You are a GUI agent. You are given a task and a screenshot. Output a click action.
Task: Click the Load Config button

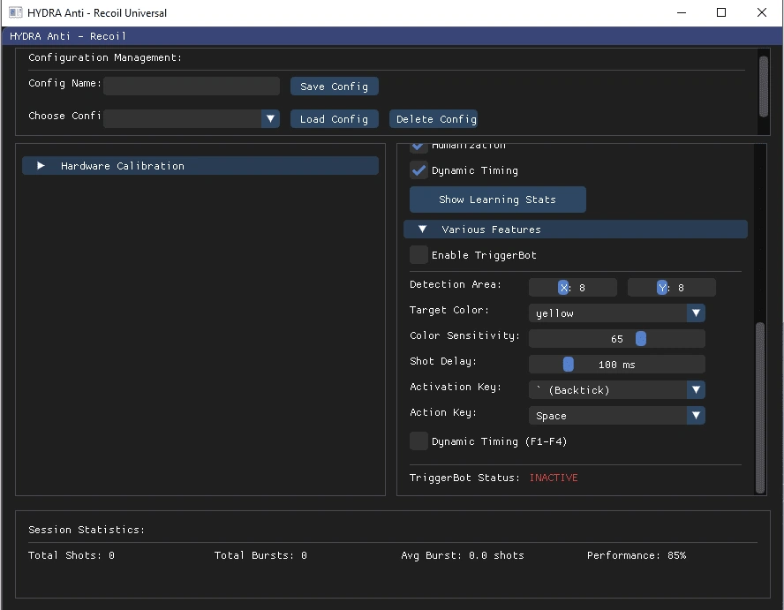point(334,118)
